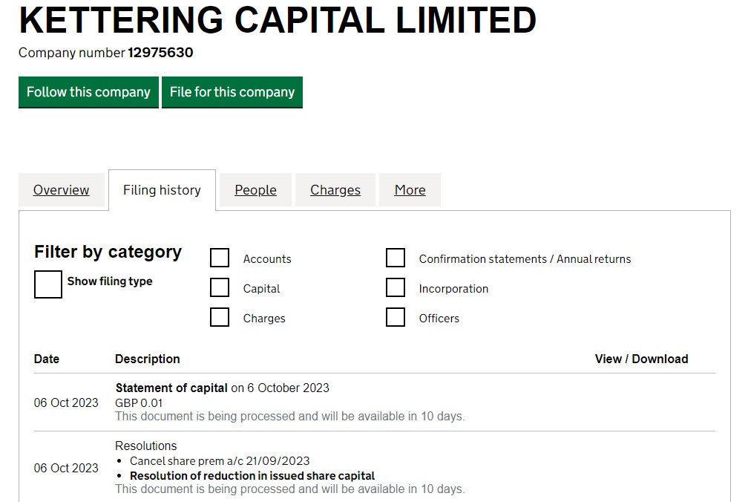Viewport: 748px width, 502px height.
Task: Tick the Officers category checkbox
Action: click(396, 318)
